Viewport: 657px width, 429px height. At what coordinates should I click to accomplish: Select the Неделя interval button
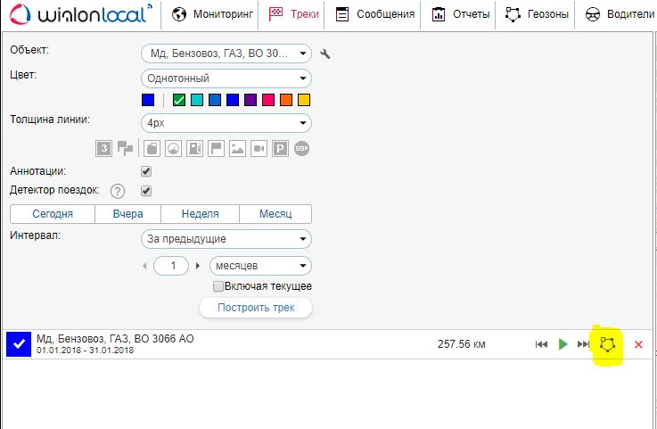[x=200, y=214]
